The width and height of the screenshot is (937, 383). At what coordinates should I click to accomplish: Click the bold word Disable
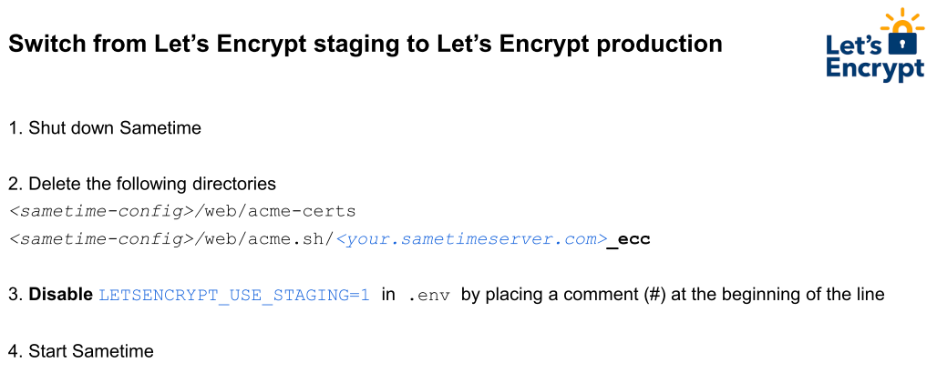[61, 295]
